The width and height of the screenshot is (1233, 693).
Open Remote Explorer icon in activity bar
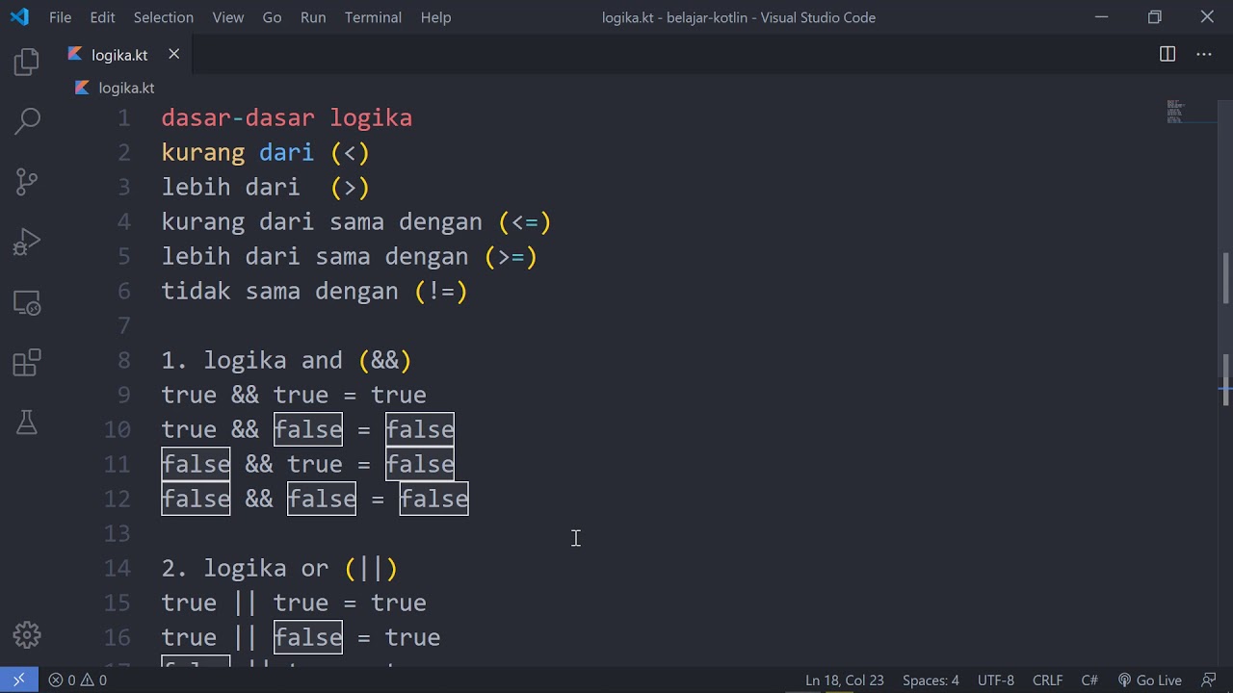(27, 303)
